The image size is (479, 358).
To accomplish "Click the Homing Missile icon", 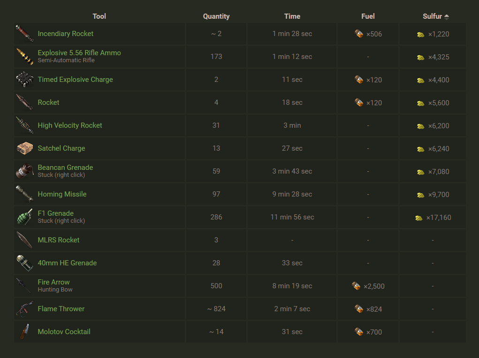I will pos(24,194).
